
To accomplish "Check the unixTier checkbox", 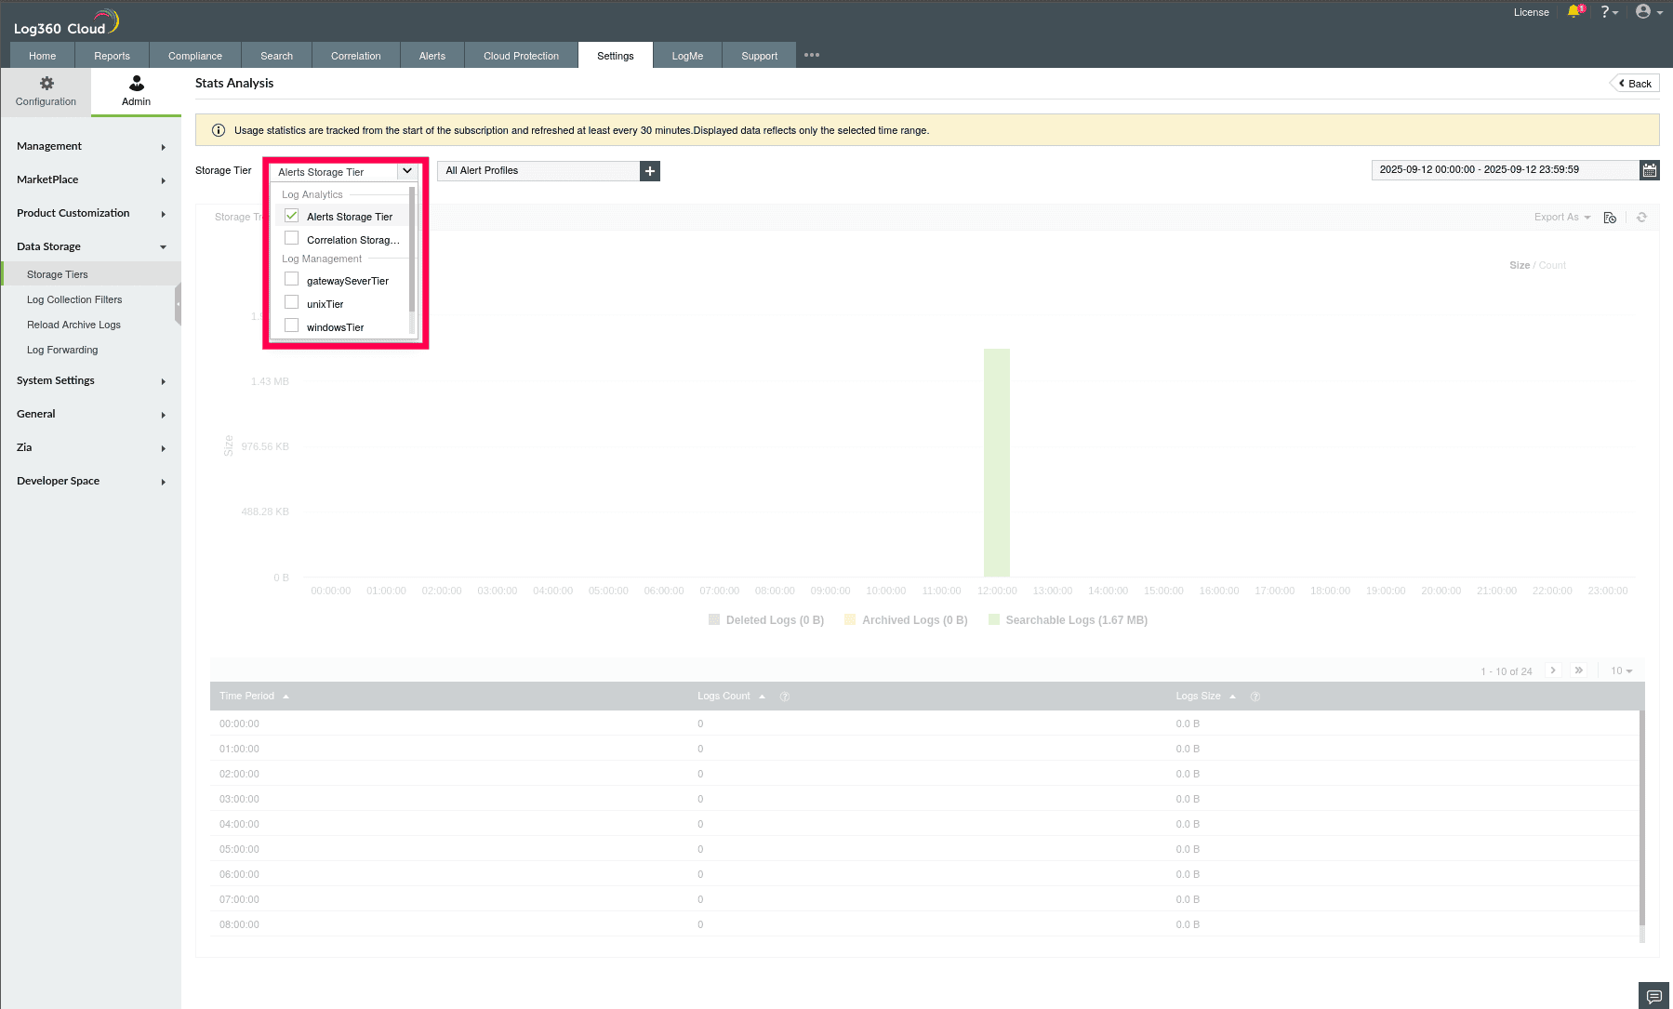I will coord(292,303).
